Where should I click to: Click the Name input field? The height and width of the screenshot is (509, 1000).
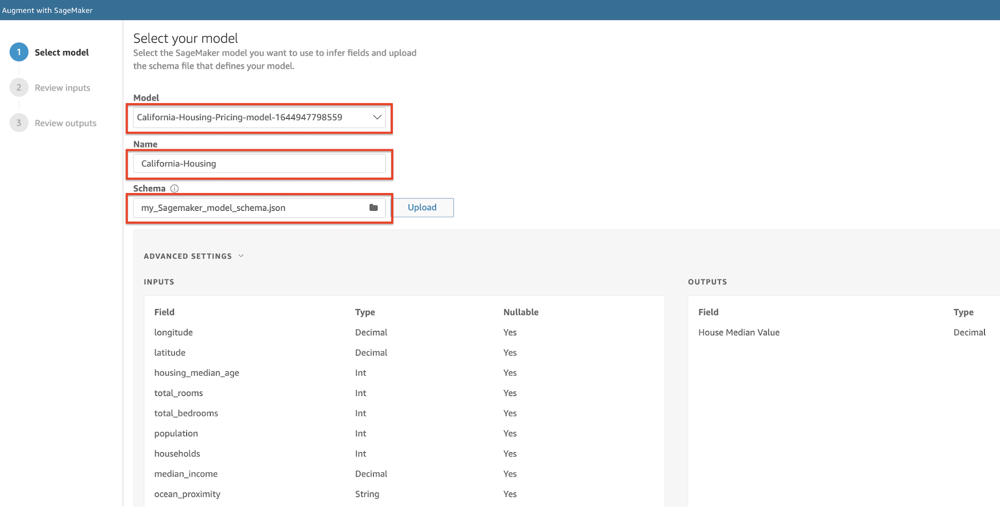(259, 163)
